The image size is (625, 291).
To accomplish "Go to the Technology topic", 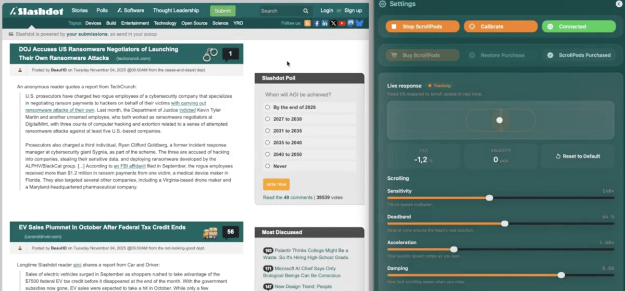I will pos(165,23).
